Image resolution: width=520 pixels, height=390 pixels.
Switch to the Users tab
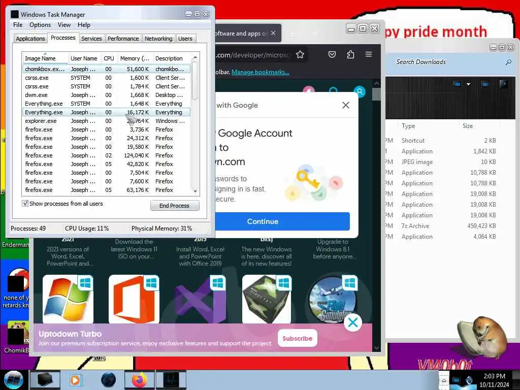tap(185, 39)
